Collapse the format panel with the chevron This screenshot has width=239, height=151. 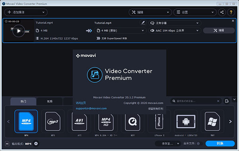[235, 99]
